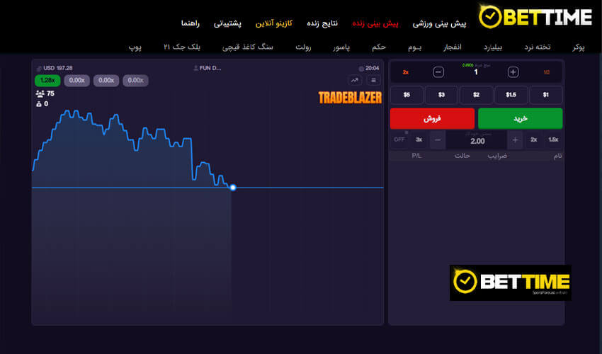Select the بیلیارد billiards game tab
The width and height of the screenshot is (602, 354).
[x=493, y=47]
